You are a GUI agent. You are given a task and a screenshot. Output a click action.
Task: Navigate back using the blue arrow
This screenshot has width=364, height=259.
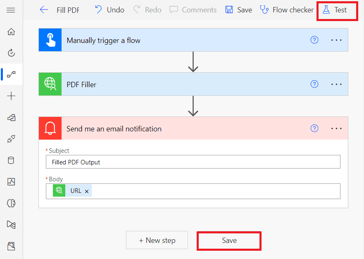[44, 10]
